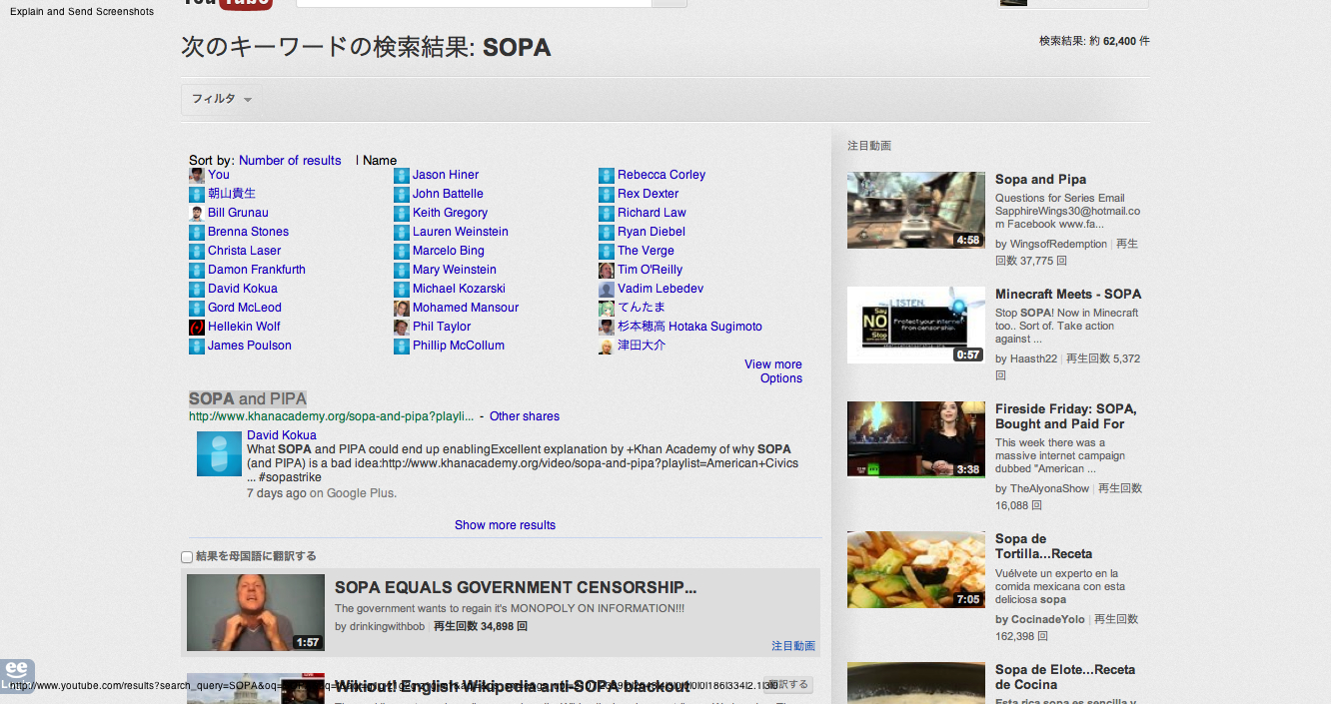This screenshot has height=704, width=1331.
Task: Click the avatar beside 杉本穂高 Hotaka Sugimoto
Action: [x=607, y=327]
